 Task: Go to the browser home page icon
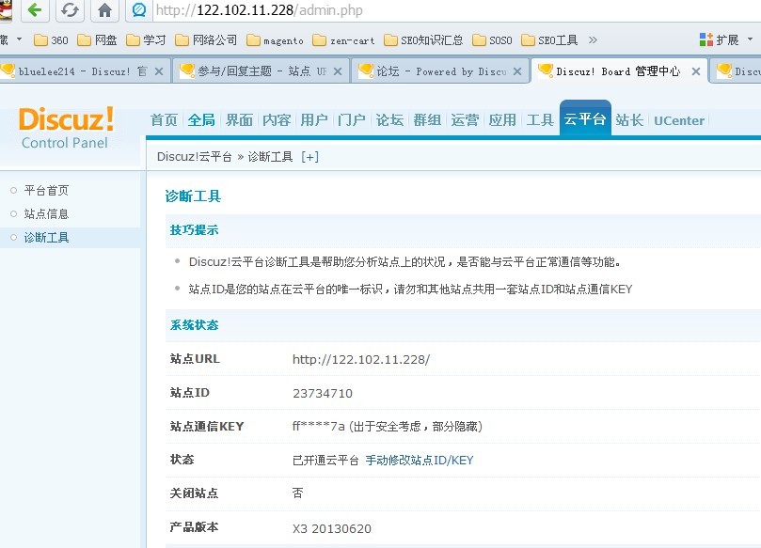pyautogui.click(x=104, y=9)
